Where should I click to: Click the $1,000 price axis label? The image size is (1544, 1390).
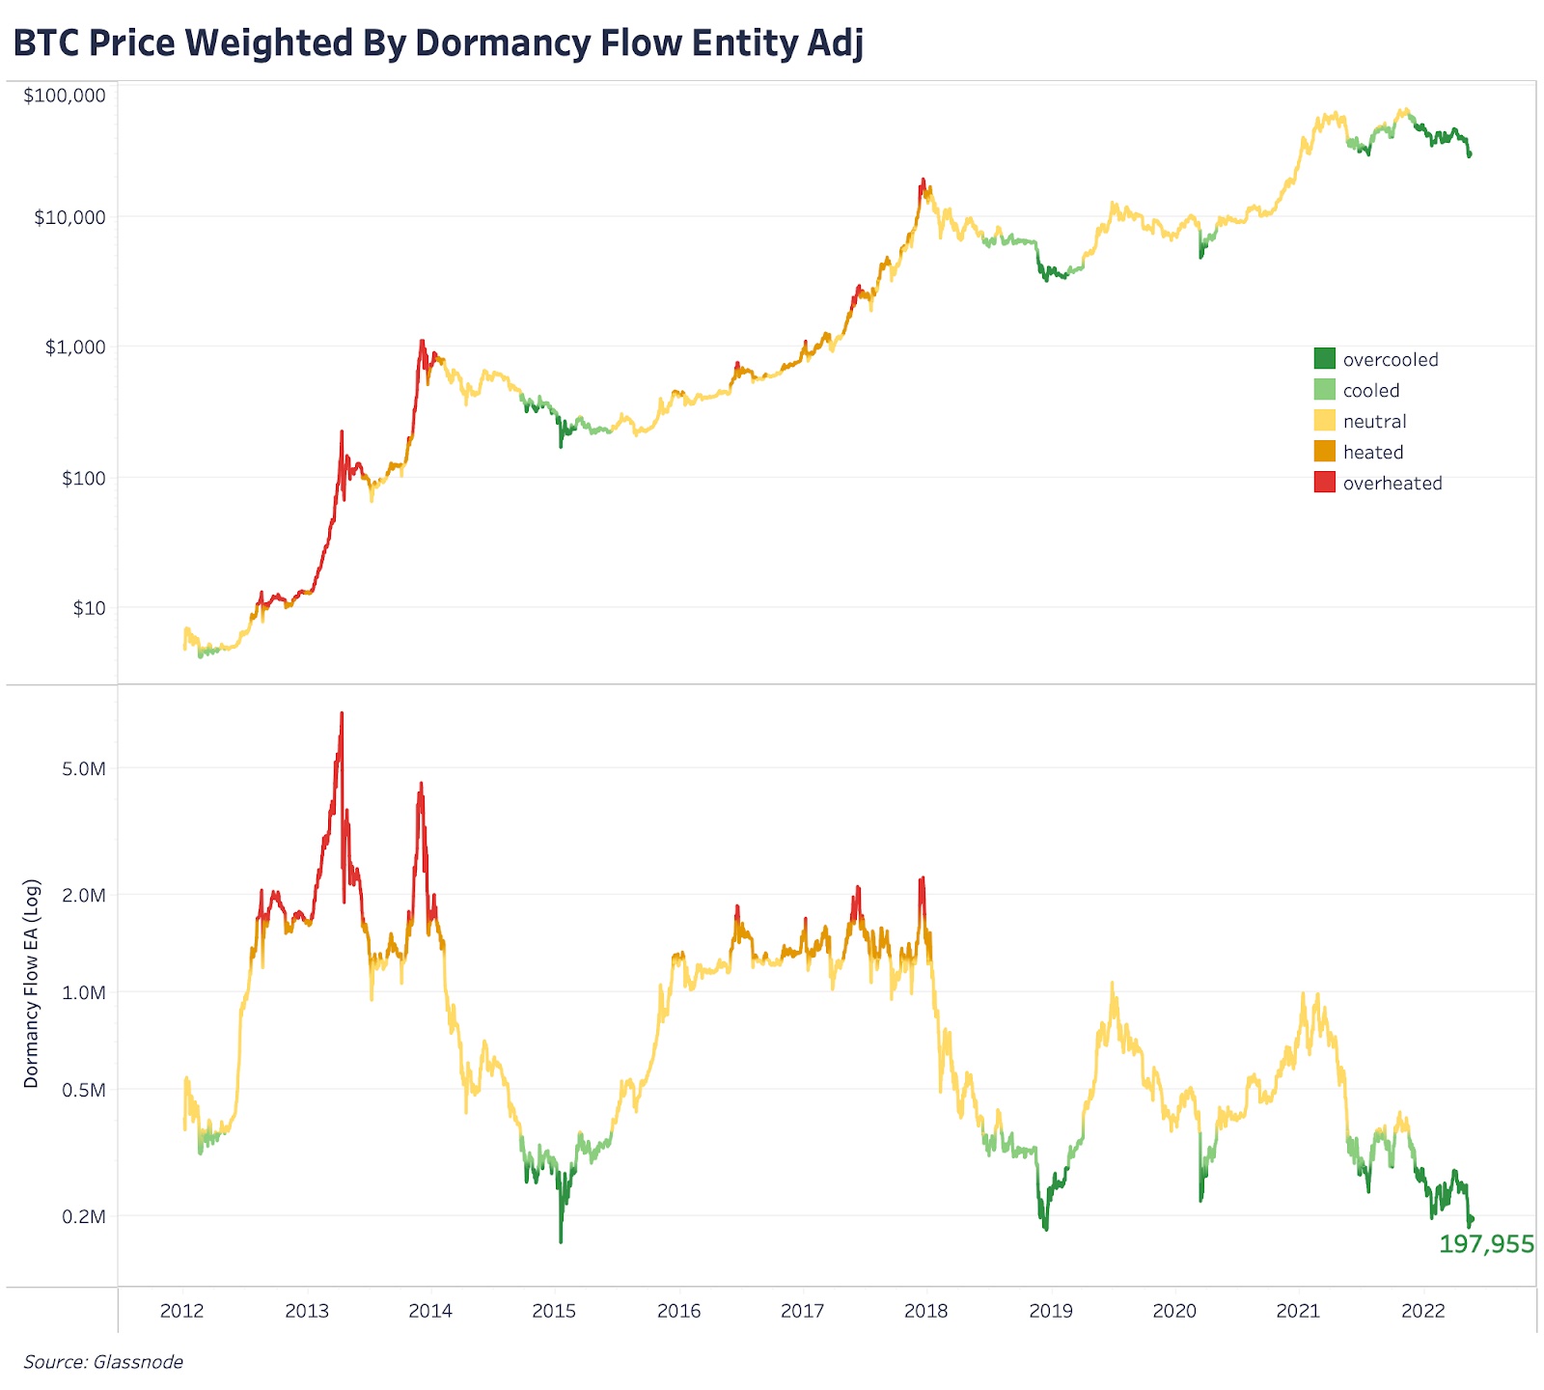tap(75, 347)
